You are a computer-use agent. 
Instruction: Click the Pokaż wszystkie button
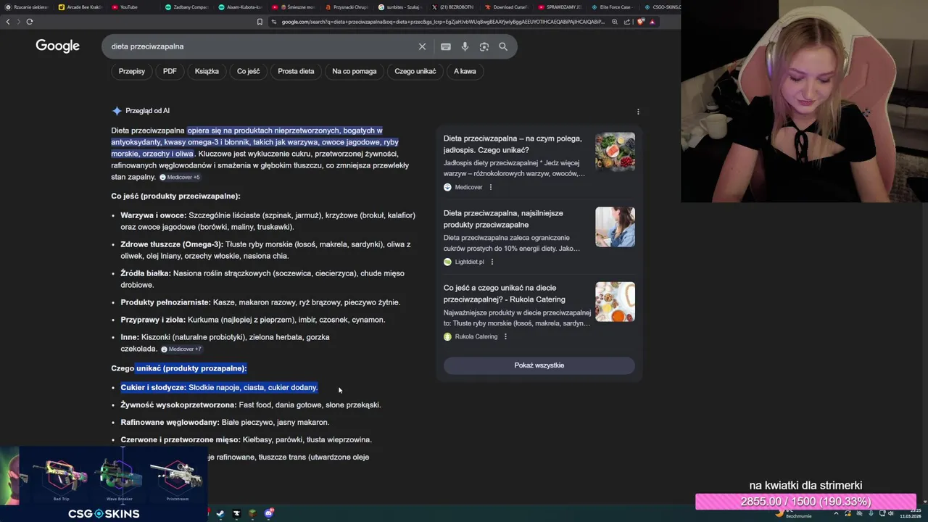point(539,365)
